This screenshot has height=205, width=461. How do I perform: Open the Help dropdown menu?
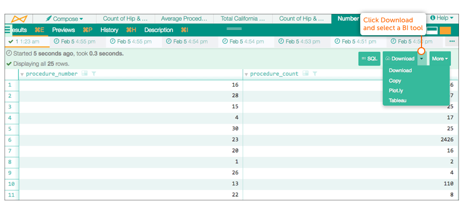tap(442, 18)
